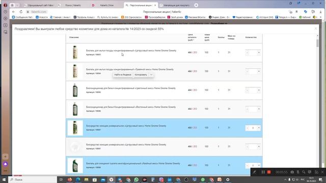Open dishwashing biogel «Цитрусовый микс» product name
The width and height of the screenshot is (326, 183).
tap(131, 51)
